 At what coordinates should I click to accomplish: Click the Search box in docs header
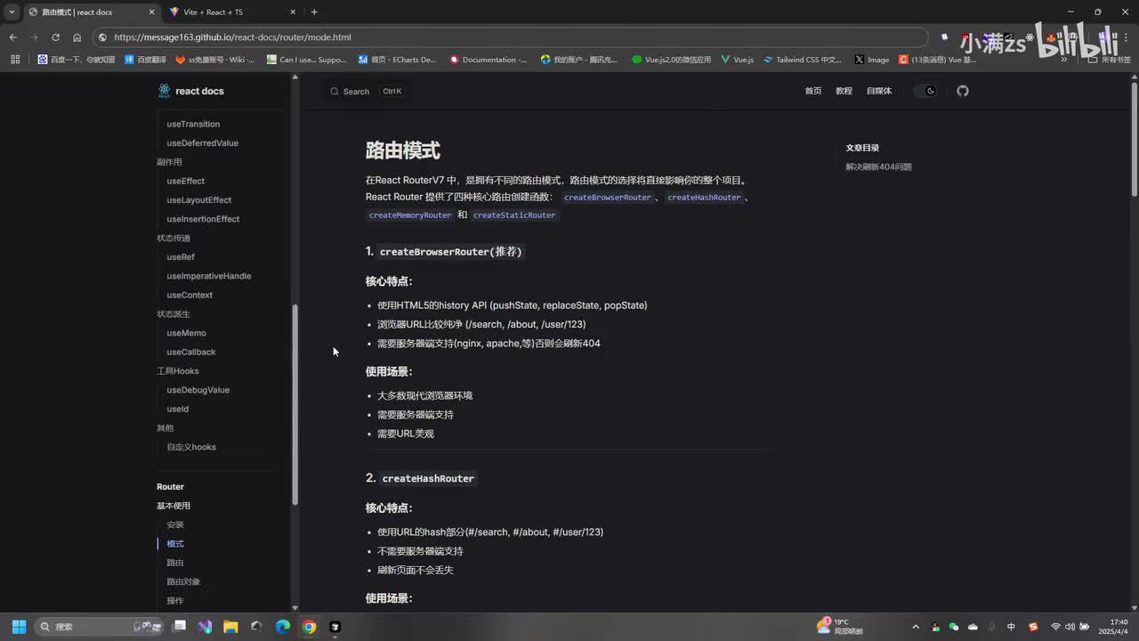click(367, 92)
